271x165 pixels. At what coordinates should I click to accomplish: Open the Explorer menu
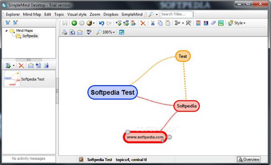[13, 15]
